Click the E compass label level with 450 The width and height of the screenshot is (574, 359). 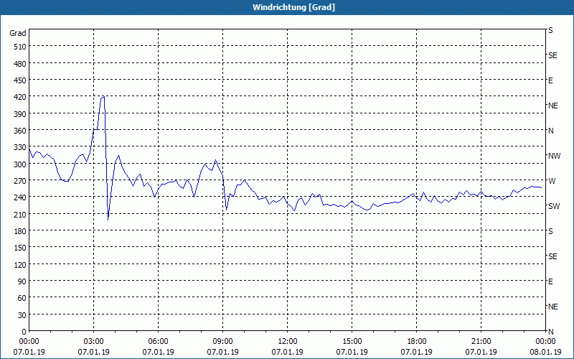(x=550, y=80)
